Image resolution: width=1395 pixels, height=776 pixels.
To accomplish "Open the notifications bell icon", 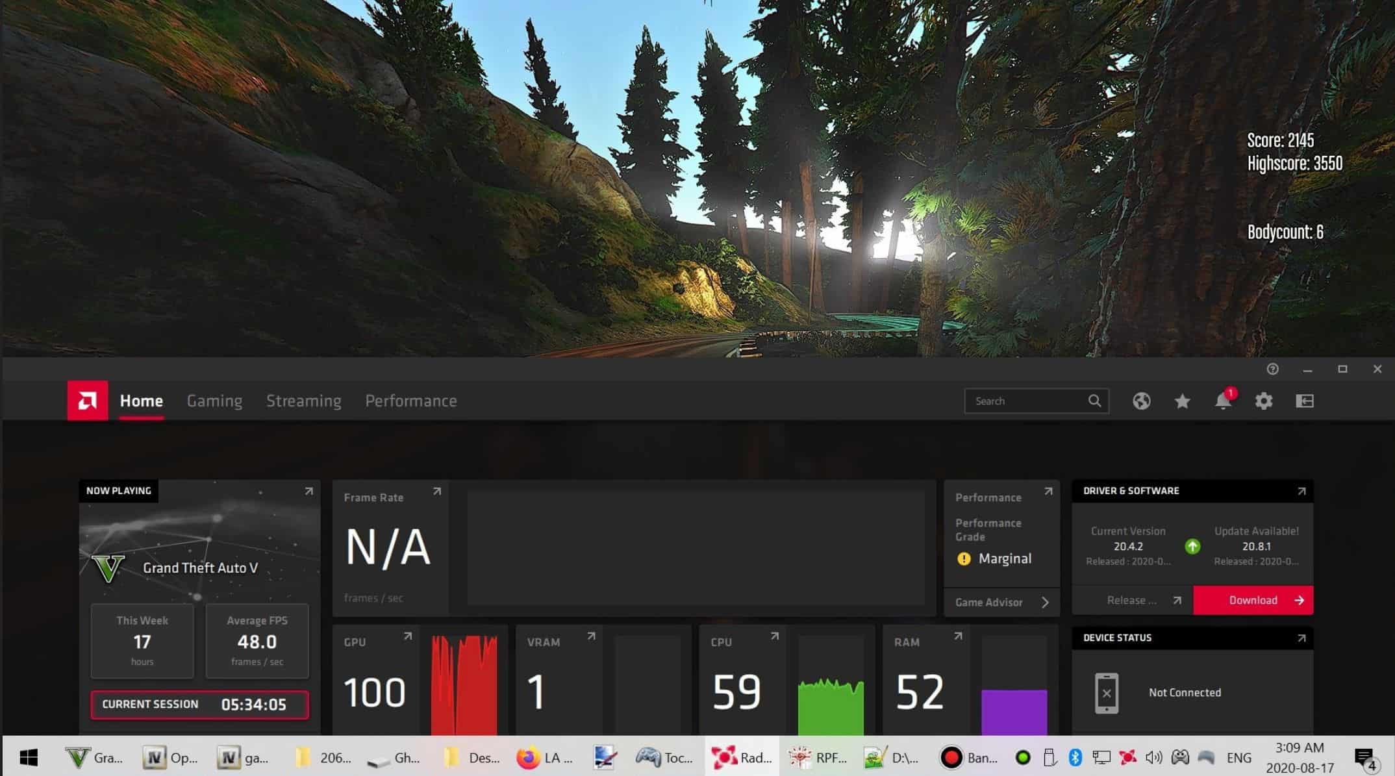I will [x=1222, y=401].
